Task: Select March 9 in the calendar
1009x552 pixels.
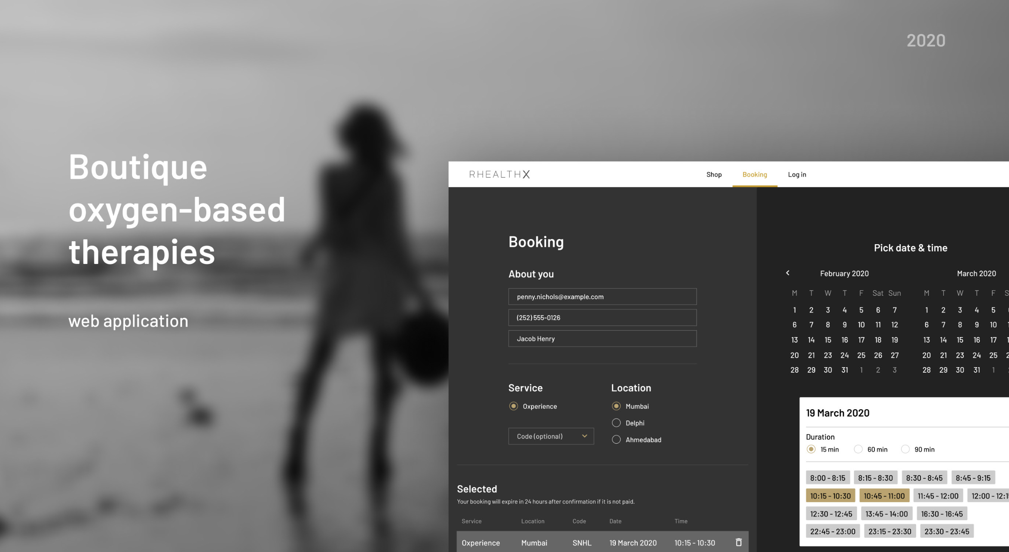Action: click(976, 325)
